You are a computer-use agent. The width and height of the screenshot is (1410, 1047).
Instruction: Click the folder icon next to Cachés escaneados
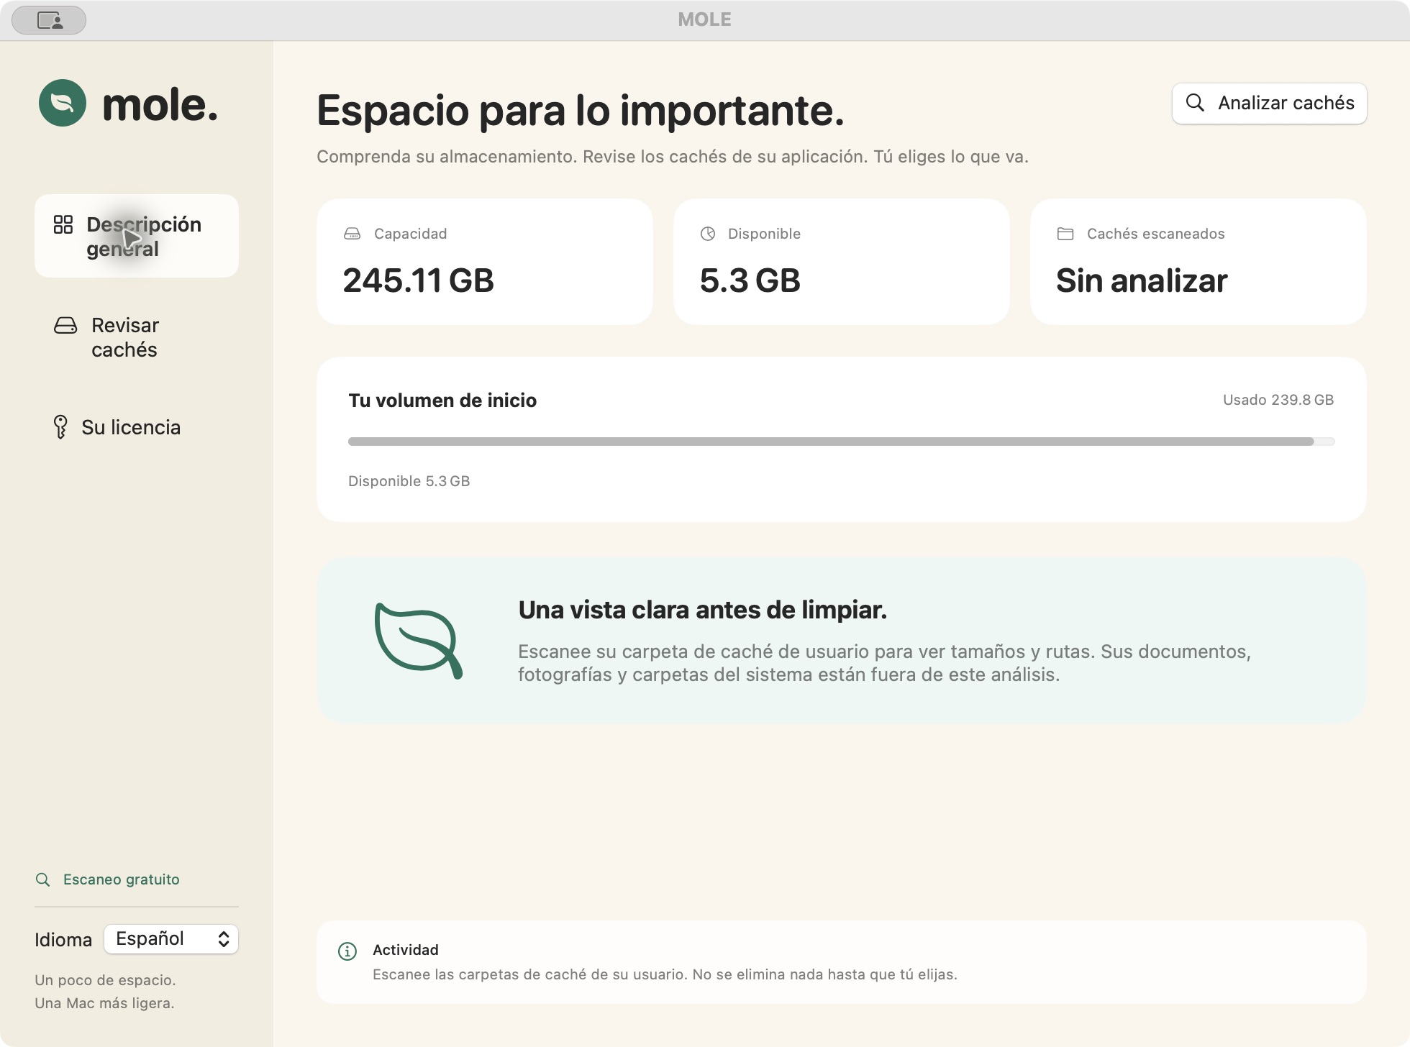[x=1065, y=234]
